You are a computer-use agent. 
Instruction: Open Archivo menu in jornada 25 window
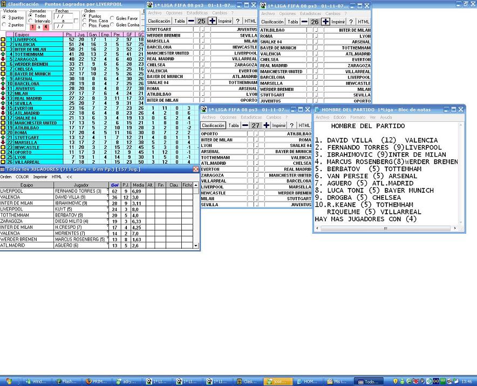pos(154,13)
